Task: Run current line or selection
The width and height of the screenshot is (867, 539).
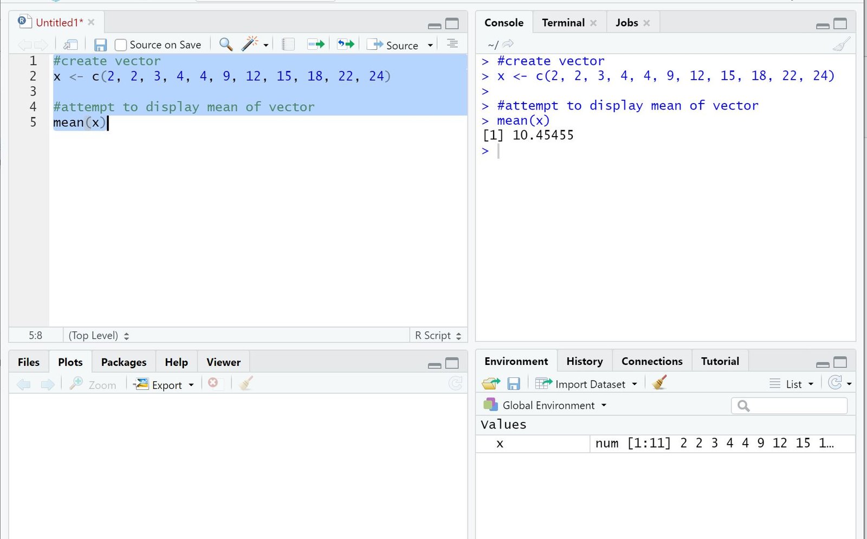Action: [x=316, y=44]
